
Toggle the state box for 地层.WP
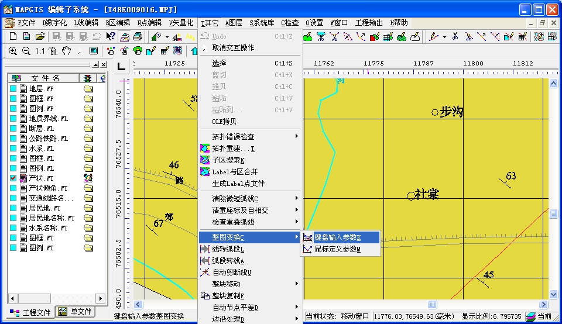point(13,88)
